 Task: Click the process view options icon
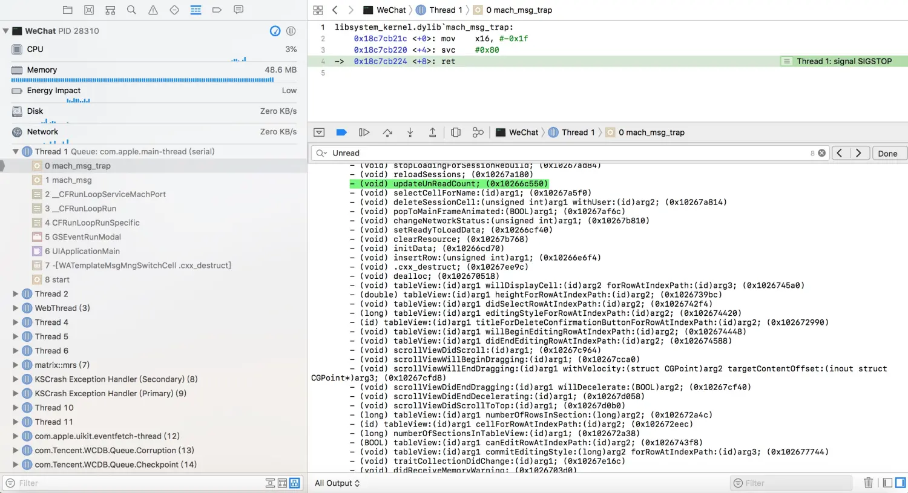[291, 31]
